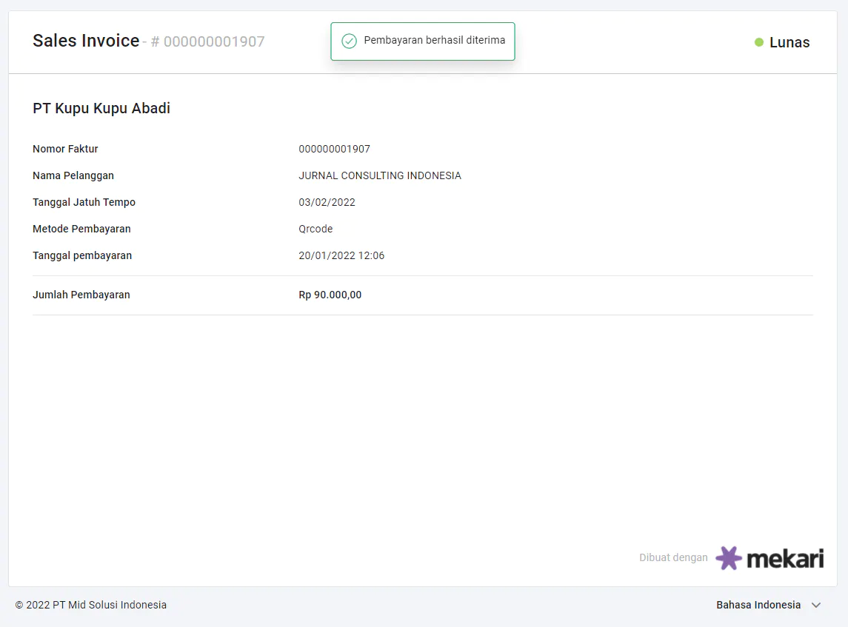The height and width of the screenshot is (627, 848).
Task: Click the green Lunas status dot
Action: pos(759,42)
